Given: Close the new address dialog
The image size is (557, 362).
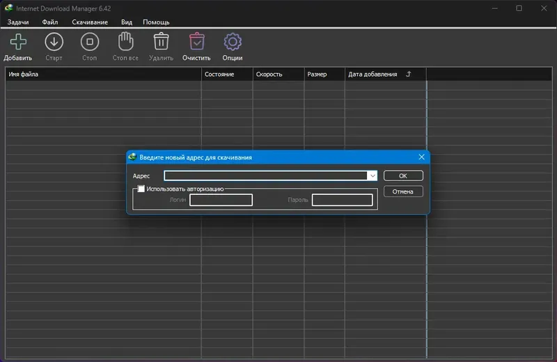Looking at the screenshot, I should [x=421, y=157].
